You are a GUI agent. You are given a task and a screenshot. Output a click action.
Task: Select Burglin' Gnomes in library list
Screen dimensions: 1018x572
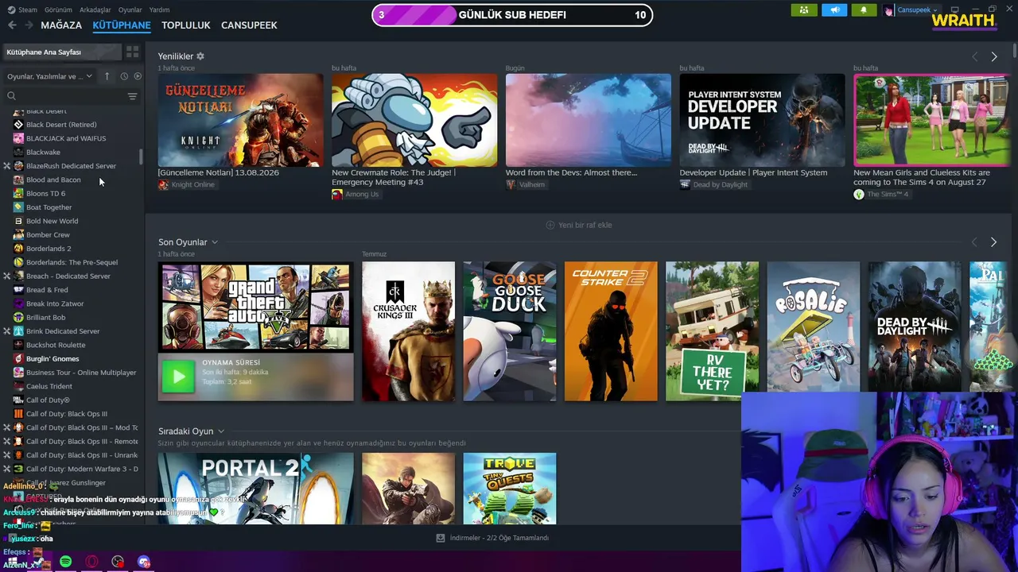point(52,359)
